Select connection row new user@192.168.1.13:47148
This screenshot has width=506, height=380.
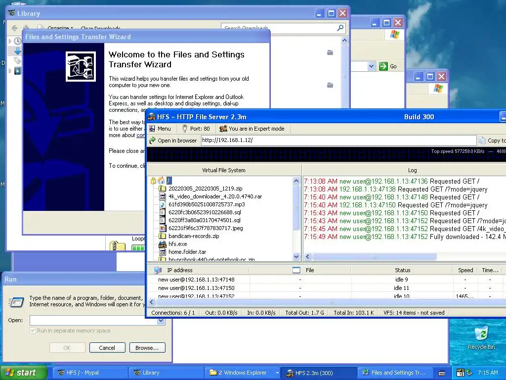pos(325,280)
